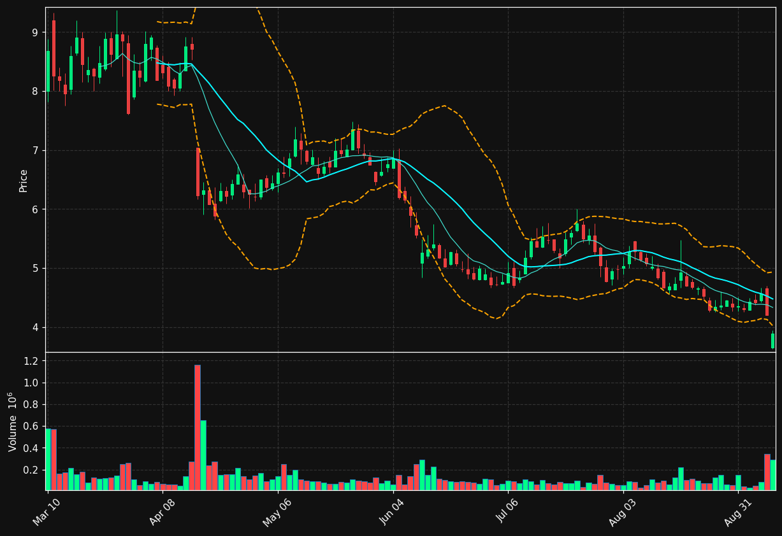The width and height of the screenshot is (782, 536).
Task: Click the Jun 04 date label
Action: [x=392, y=511]
